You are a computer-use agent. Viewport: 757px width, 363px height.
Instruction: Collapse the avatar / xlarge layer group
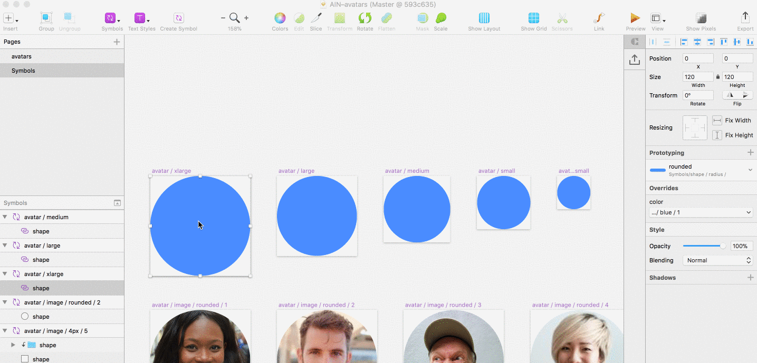click(x=5, y=274)
